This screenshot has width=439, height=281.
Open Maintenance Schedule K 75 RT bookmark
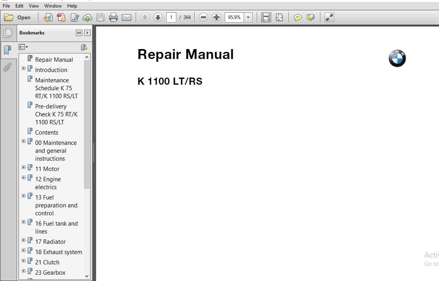coord(56,88)
